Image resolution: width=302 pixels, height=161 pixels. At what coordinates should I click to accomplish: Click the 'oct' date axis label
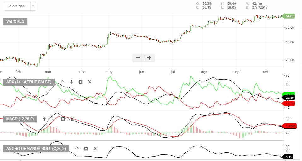click(265, 72)
